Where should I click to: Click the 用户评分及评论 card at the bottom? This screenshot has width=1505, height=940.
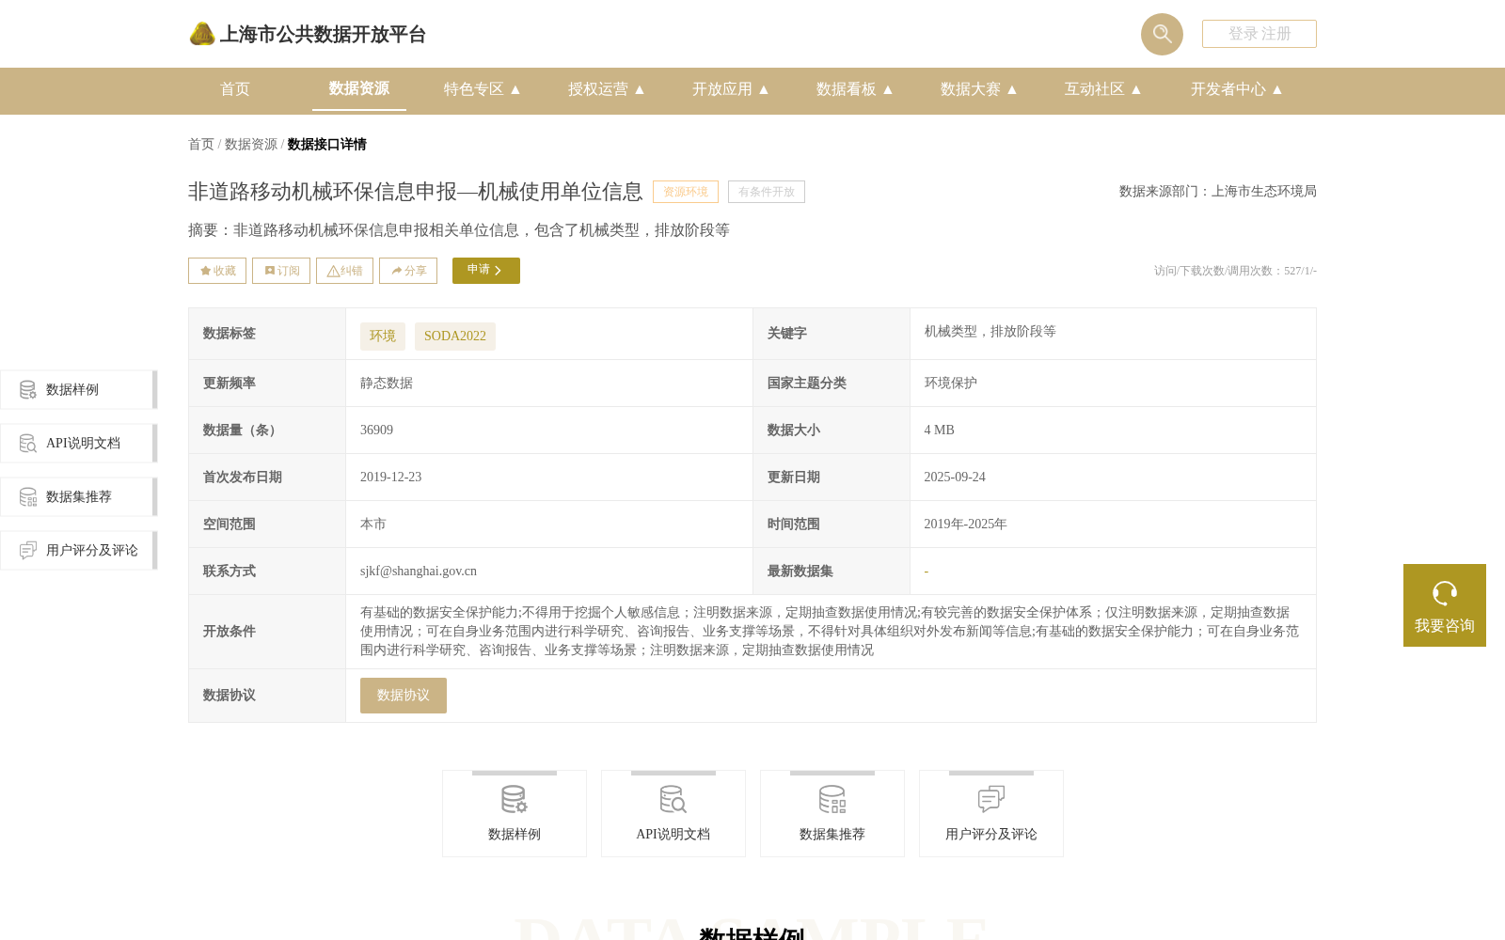point(991,814)
